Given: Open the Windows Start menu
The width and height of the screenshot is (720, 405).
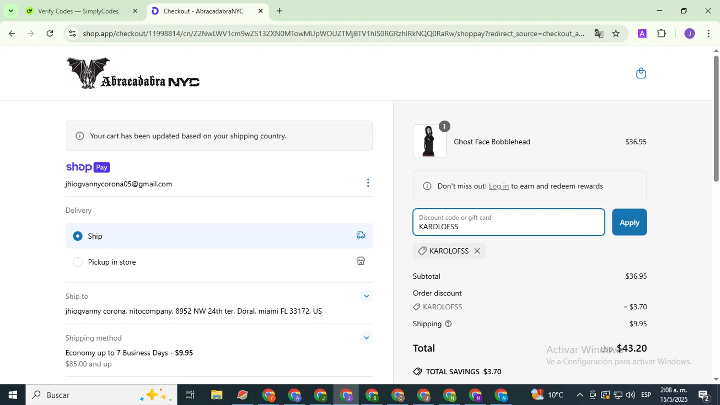Looking at the screenshot, I should [x=12, y=395].
